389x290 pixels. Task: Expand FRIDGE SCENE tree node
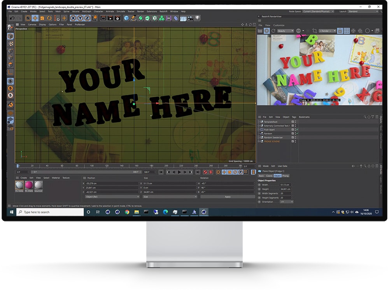[x=259, y=141]
